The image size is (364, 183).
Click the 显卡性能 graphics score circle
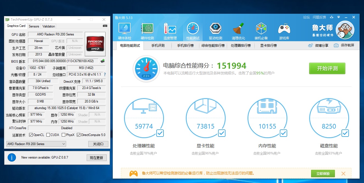point(205,118)
